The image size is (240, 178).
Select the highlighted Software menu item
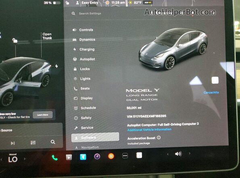[95, 137]
